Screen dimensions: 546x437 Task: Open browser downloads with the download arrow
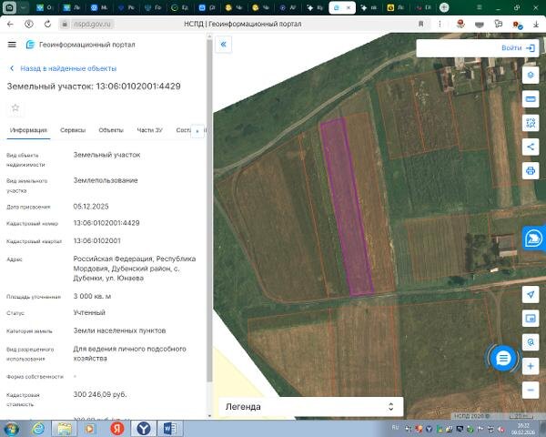point(536,24)
